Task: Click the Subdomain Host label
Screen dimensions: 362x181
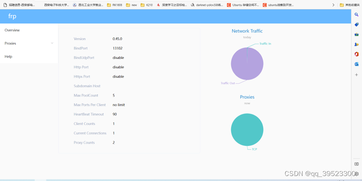Action: [x=87, y=86]
